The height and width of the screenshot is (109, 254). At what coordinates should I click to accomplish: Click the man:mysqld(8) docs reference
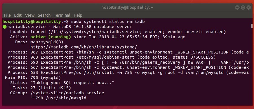click(x=47, y=42)
